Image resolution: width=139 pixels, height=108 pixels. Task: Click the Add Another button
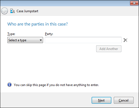pos(109,49)
